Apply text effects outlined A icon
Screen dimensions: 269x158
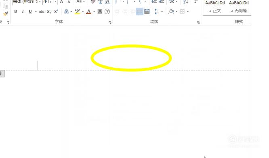[66, 11]
